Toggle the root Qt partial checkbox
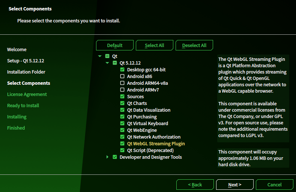Screen dimensions: 296x192 click(107, 56)
